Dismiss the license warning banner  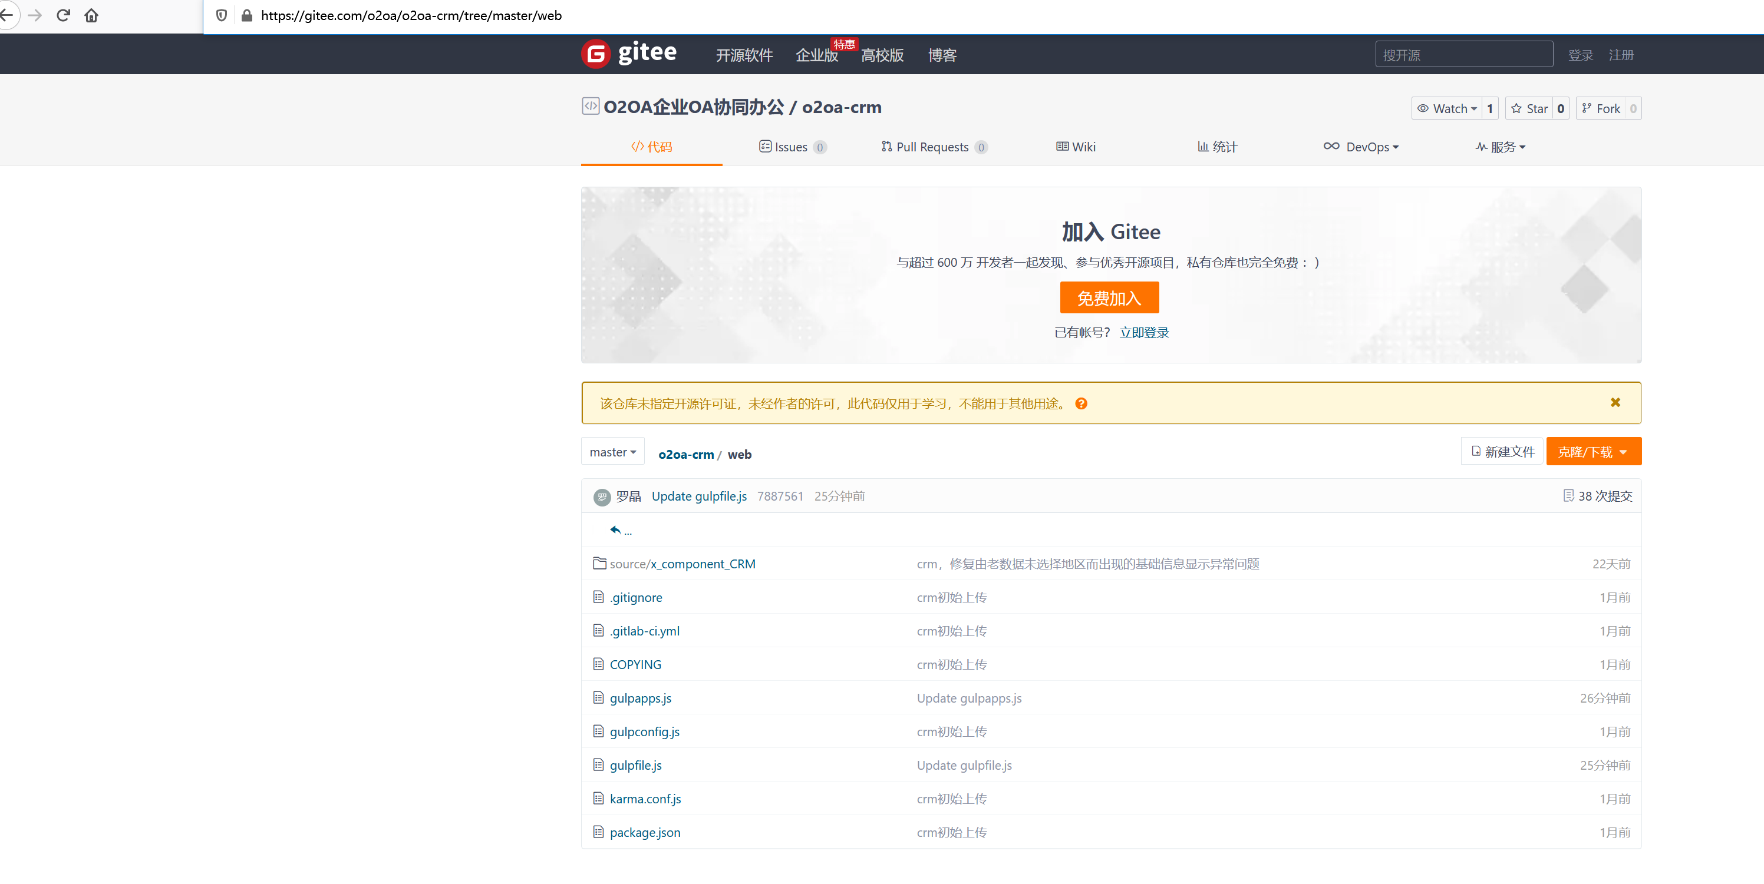tap(1615, 402)
